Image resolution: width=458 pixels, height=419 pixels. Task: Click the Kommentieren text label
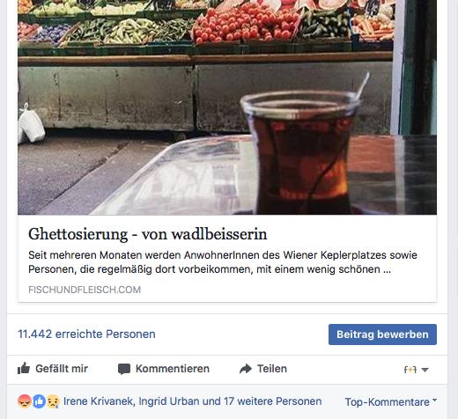point(173,369)
